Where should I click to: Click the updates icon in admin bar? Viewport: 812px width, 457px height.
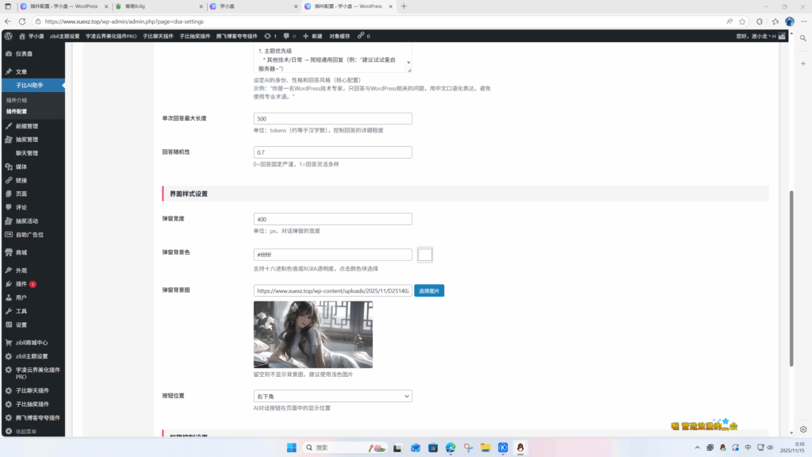coord(270,36)
